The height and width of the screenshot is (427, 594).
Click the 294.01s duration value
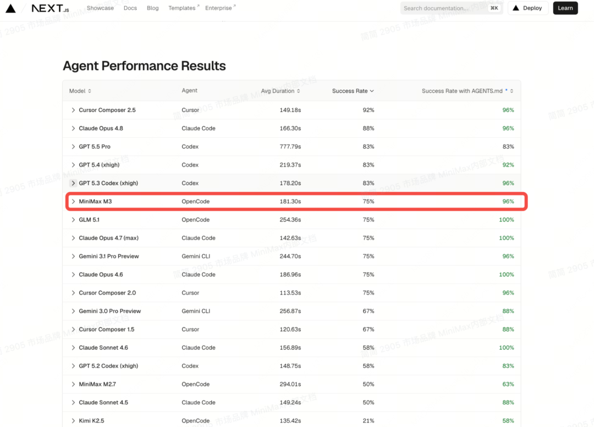[290, 384]
